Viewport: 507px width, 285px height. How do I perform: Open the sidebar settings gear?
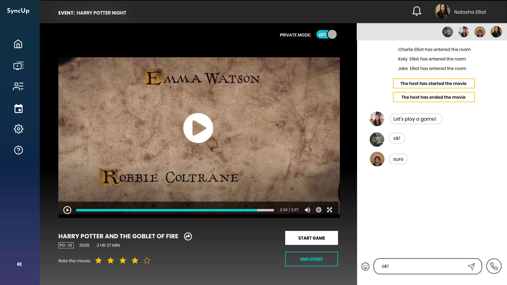click(18, 129)
